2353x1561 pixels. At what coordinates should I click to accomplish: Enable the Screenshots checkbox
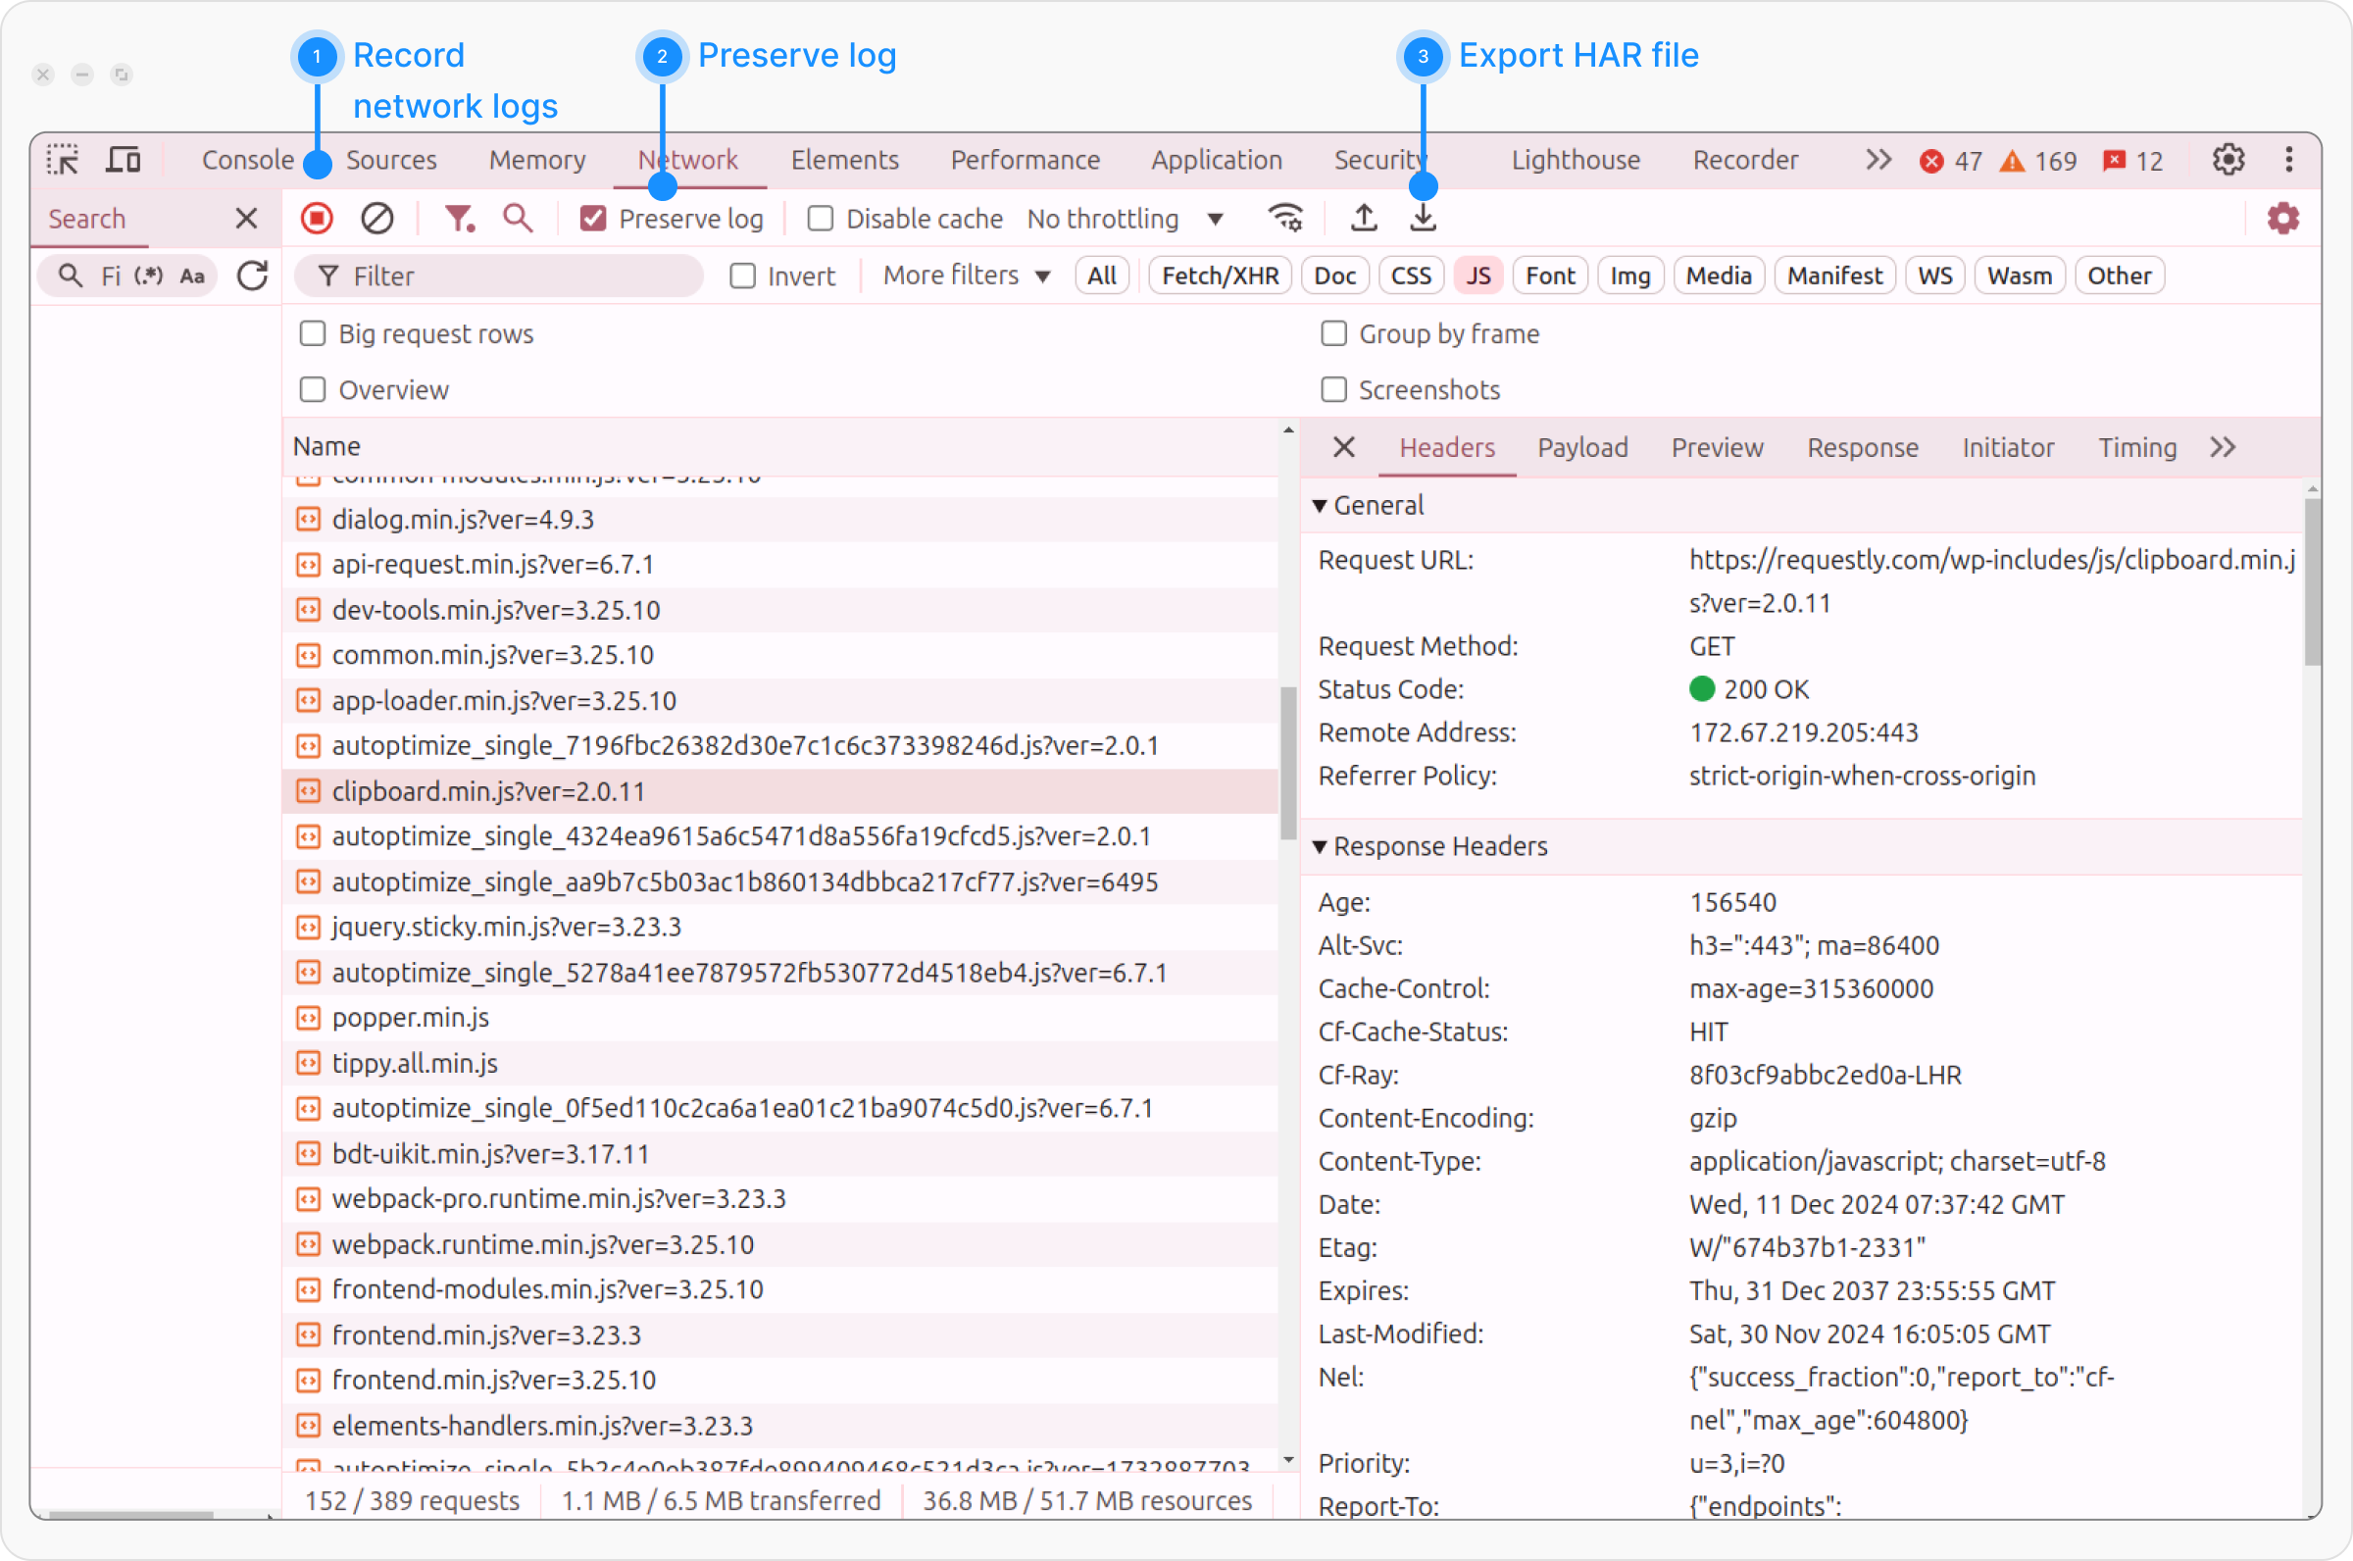(x=1333, y=389)
